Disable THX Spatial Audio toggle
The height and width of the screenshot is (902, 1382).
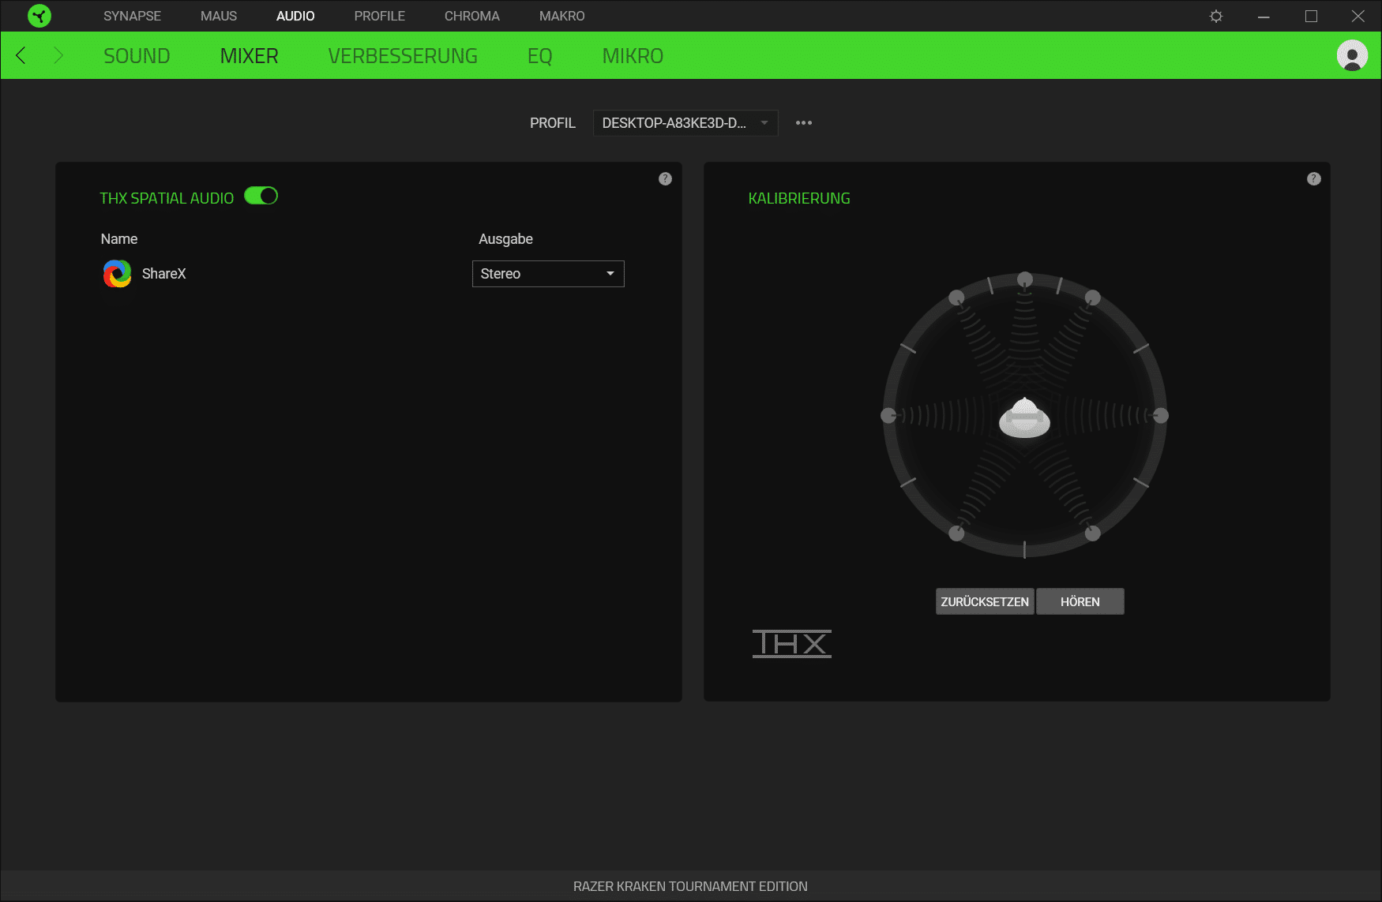click(x=261, y=196)
